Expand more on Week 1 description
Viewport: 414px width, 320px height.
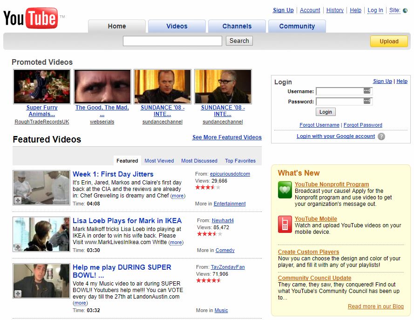click(x=178, y=196)
